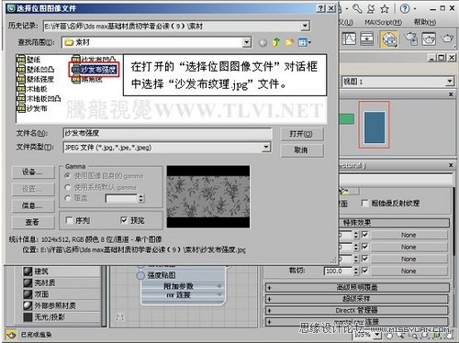Expand the DirectX 管理器 rollout
The width and height of the screenshot is (459, 343).
[x=357, y=311]
